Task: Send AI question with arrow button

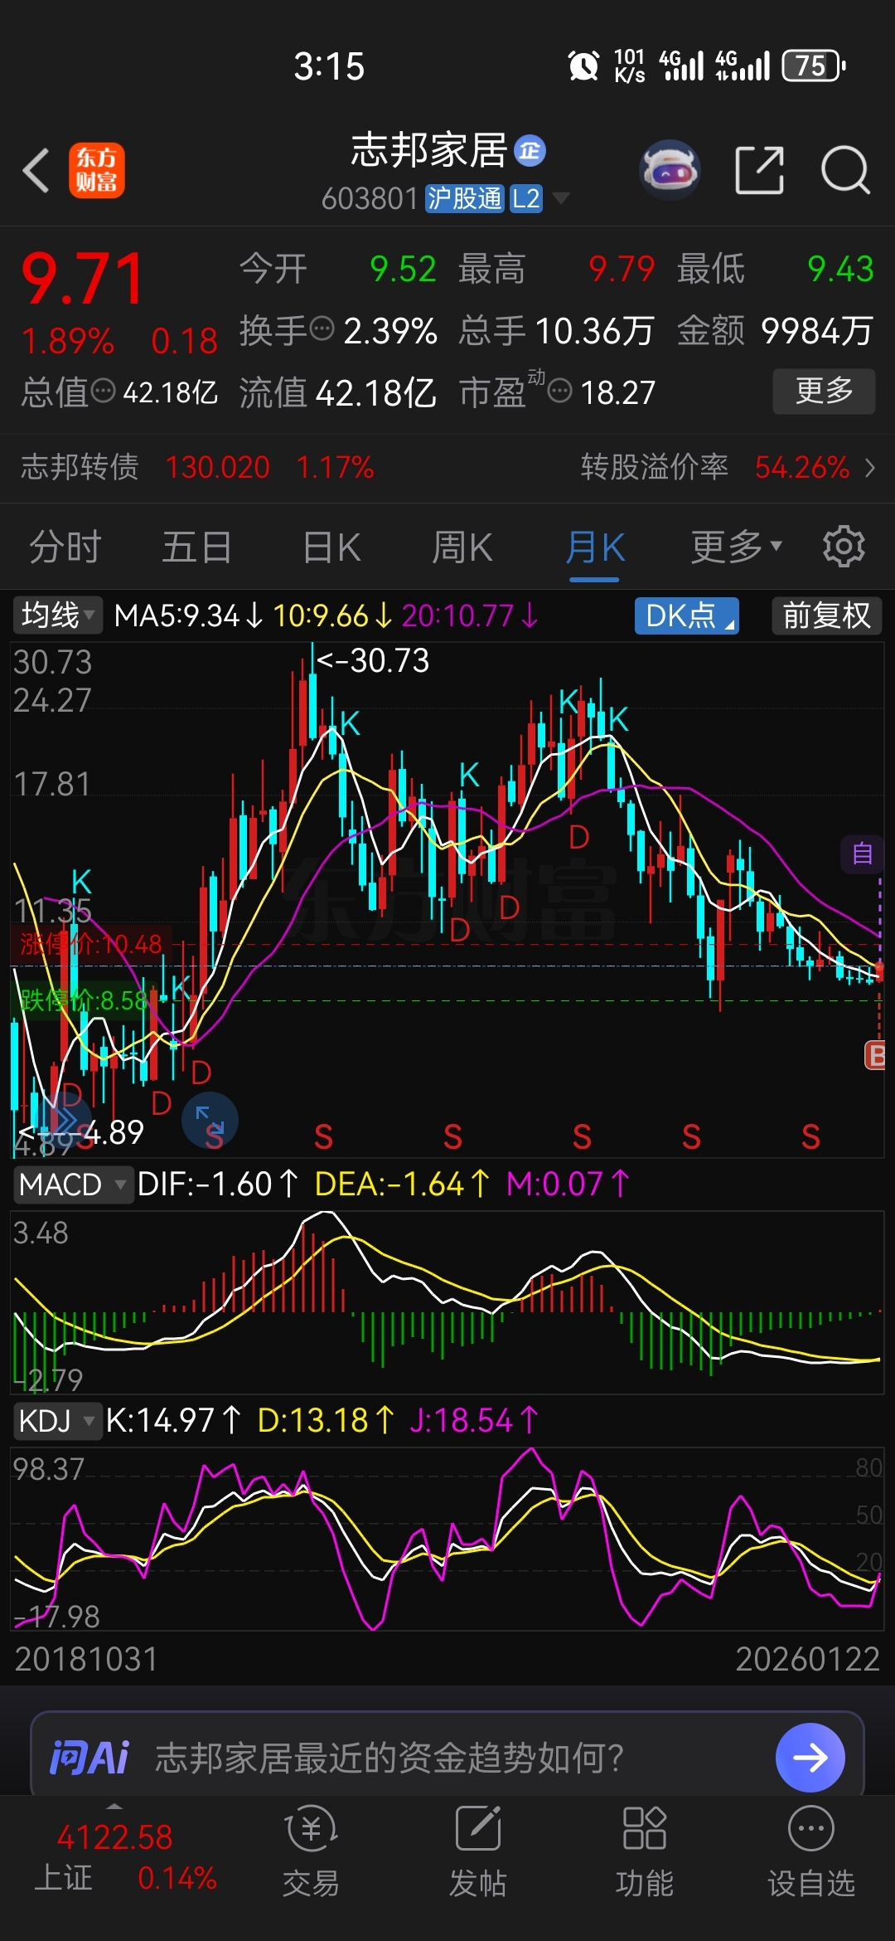Action: click(x=810, y=1757)
